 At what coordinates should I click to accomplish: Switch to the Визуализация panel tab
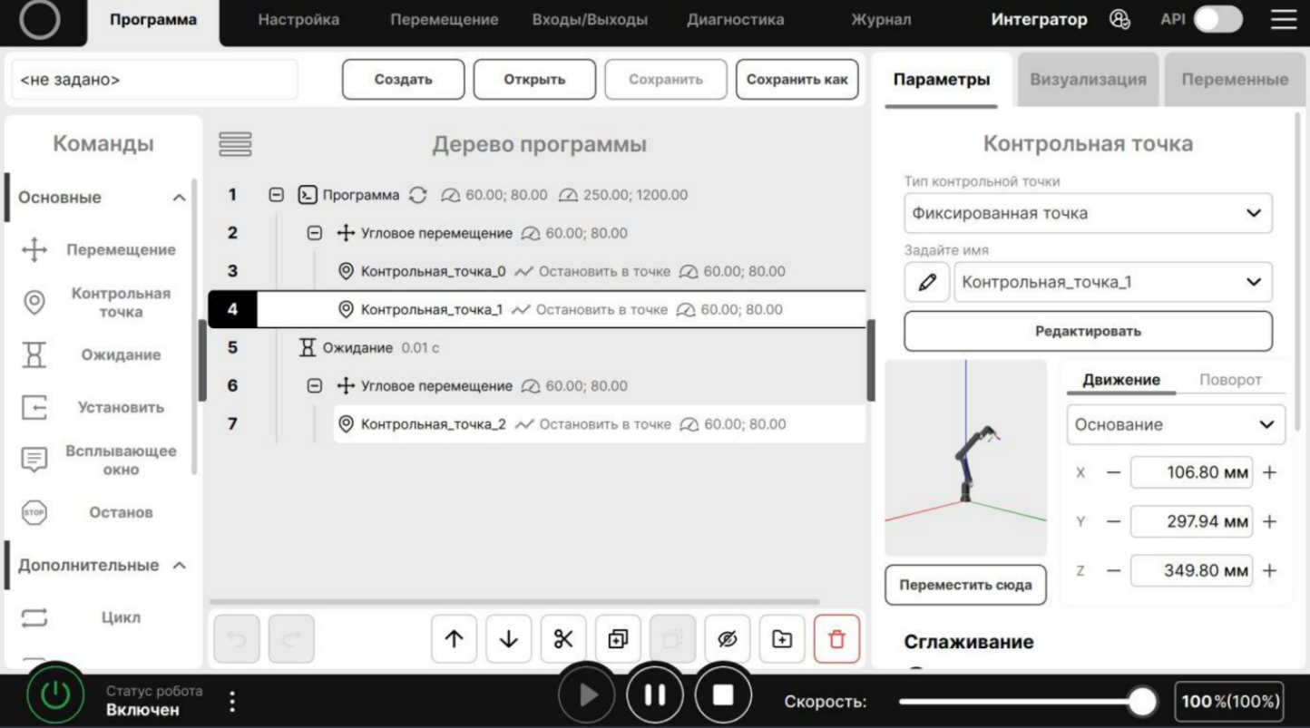1088,80
